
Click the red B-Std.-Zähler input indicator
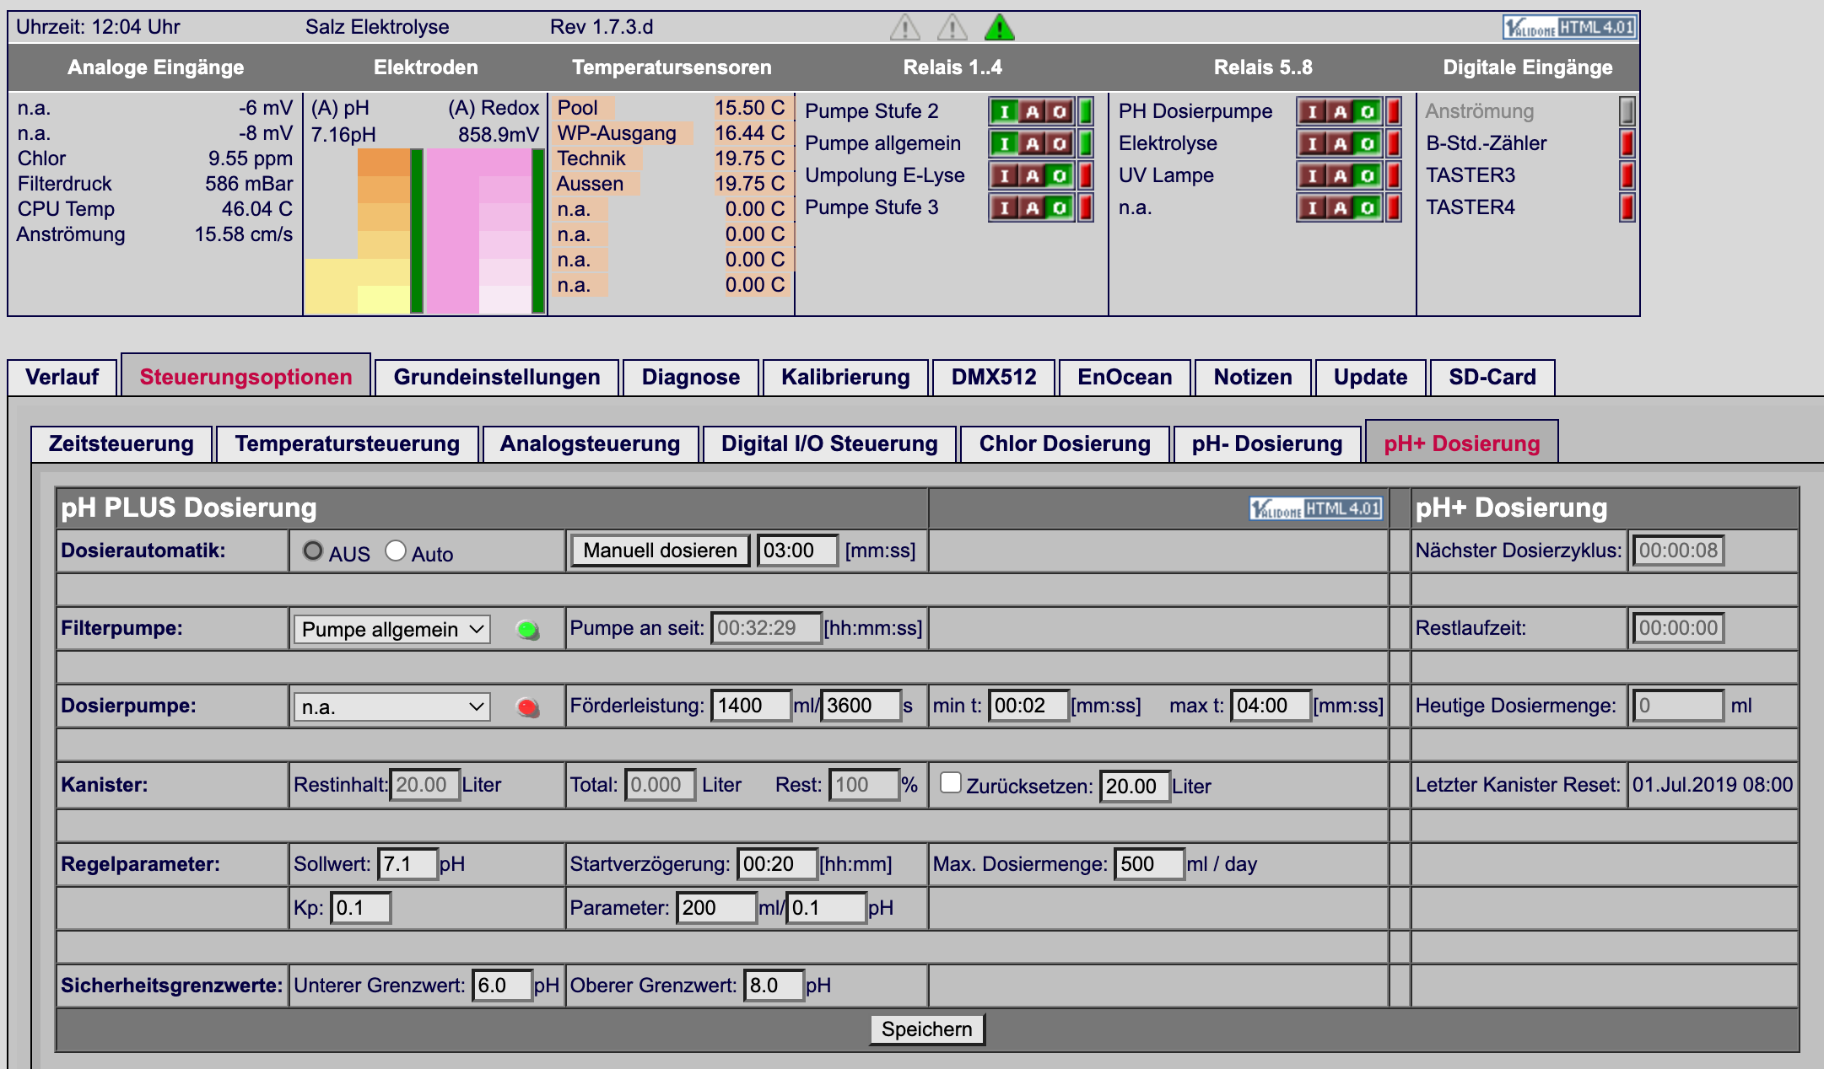pos(1627,143)
